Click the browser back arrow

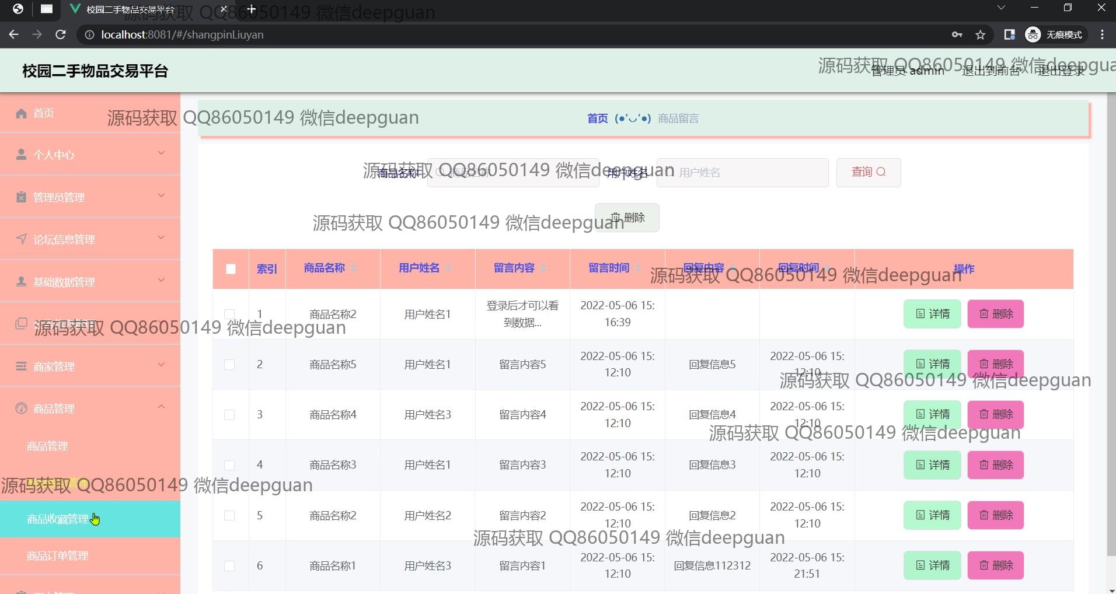click(x=14, y=35)
